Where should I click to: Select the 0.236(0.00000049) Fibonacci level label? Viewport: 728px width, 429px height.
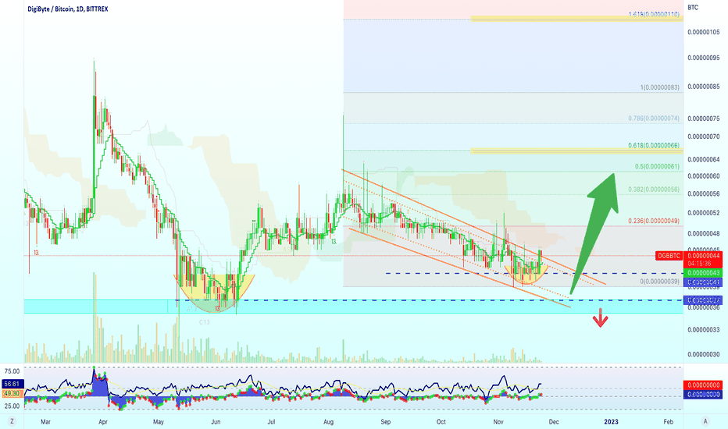point(654,222)
